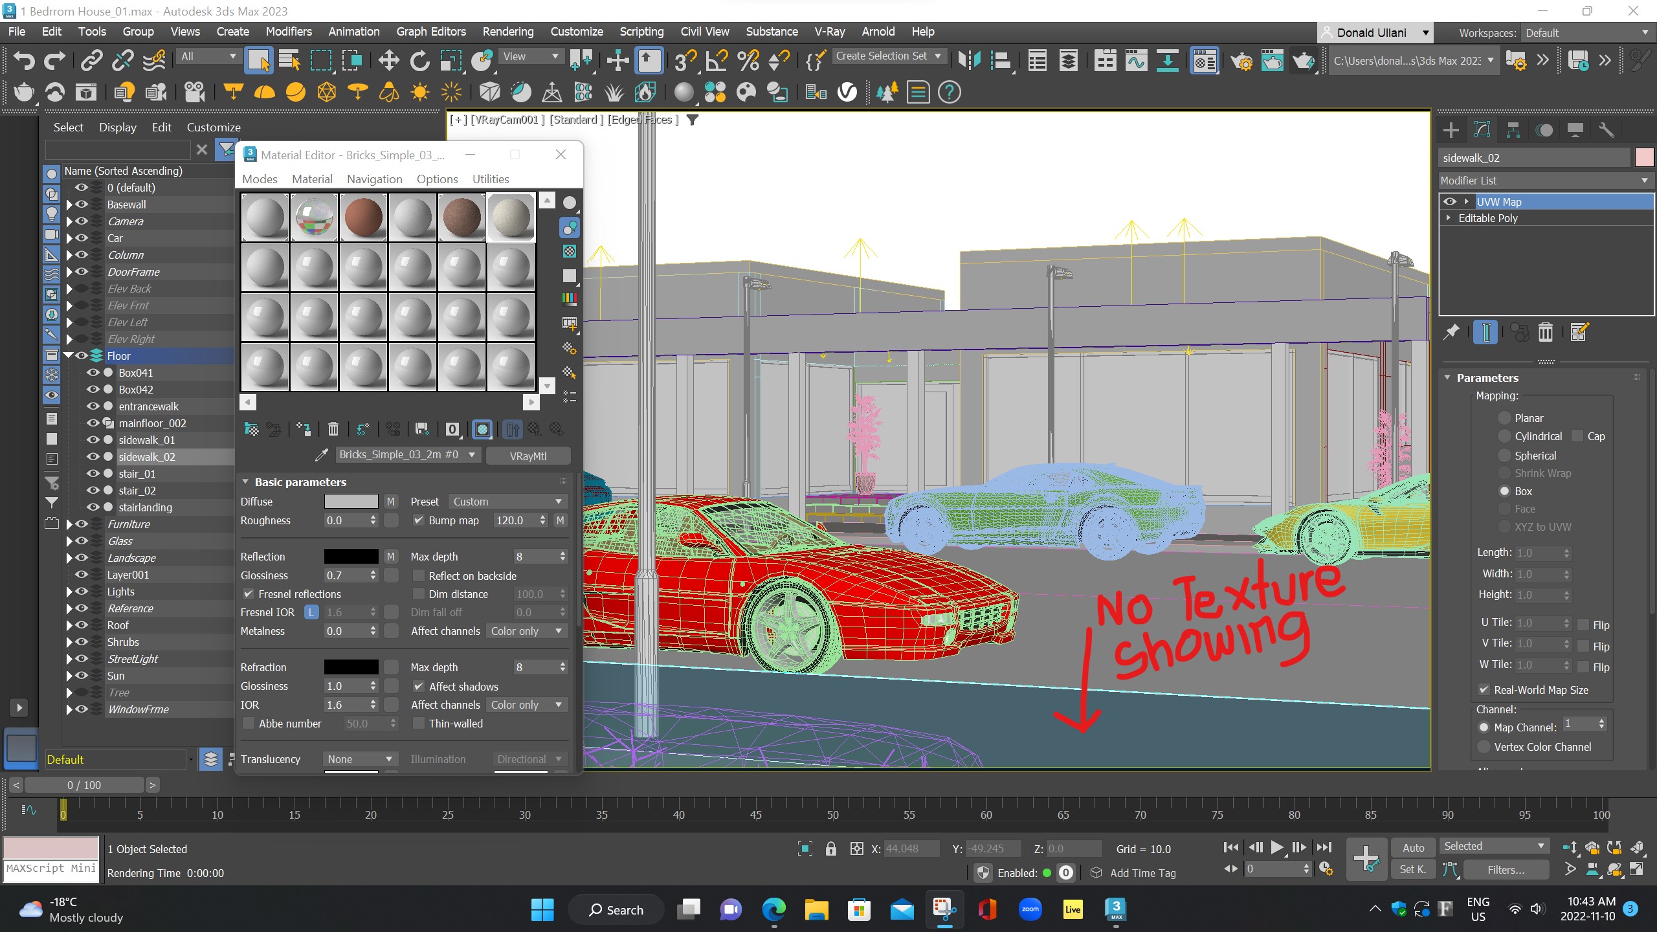Open the Rendering menu
This screenshot has height=932, width=1657.
[x=507, y=31]
